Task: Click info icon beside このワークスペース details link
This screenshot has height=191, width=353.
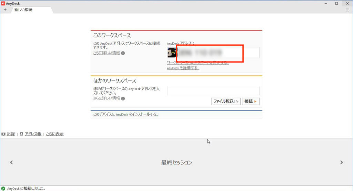Action: coord(123,53)
